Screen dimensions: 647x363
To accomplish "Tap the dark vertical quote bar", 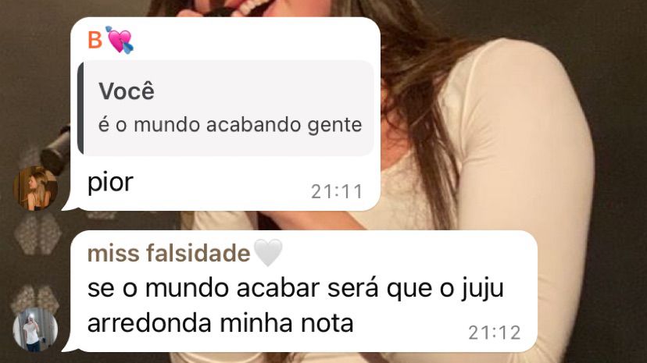I will [80, 108].
